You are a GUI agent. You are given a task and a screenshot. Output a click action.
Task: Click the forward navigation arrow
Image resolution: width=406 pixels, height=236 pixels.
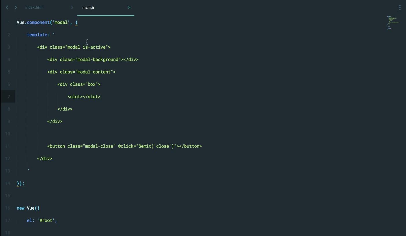16,8
